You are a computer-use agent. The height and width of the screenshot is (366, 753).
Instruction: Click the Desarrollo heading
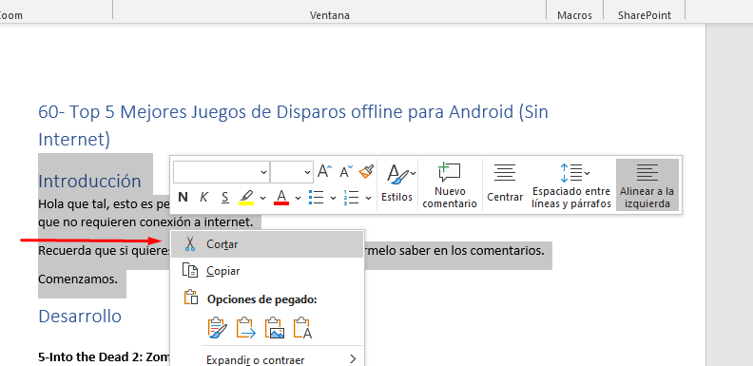80,316
